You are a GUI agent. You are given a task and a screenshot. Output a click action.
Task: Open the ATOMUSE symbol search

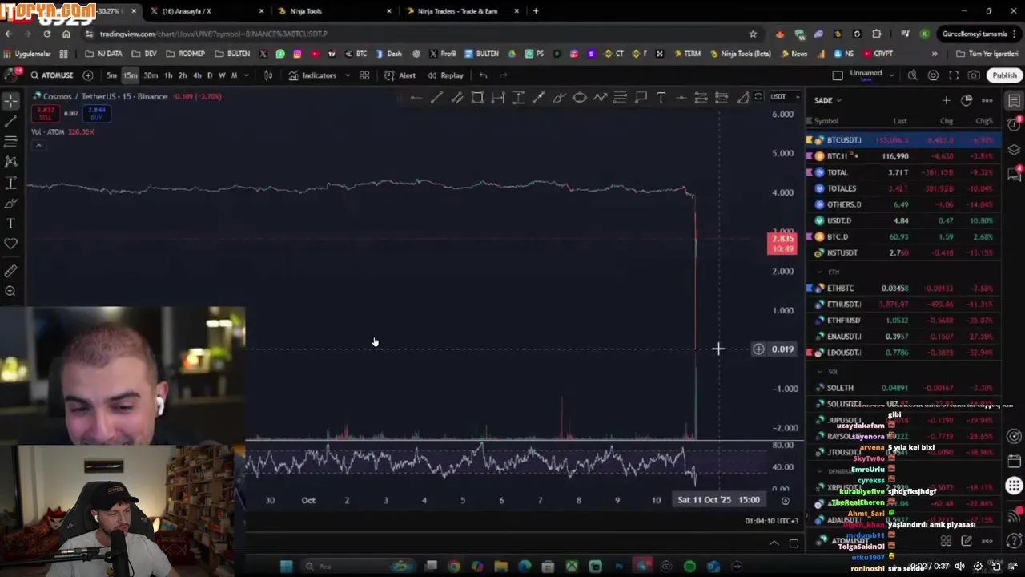click(x=52, y=75)
